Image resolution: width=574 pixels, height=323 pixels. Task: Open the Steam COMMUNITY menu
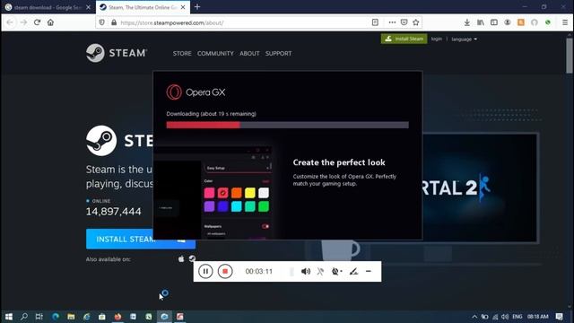coord(215,54)
